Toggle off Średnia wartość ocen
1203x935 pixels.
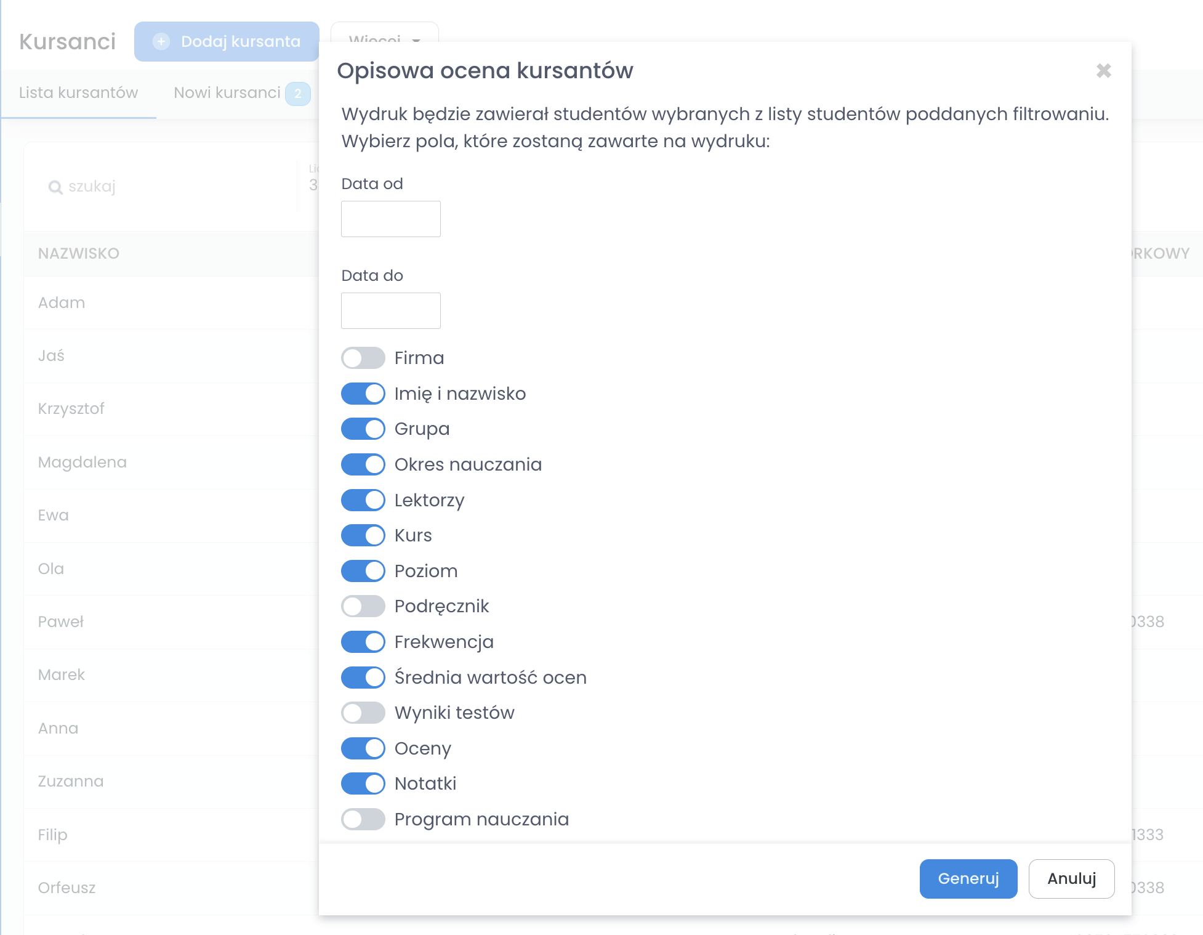(x=363, y=678)
